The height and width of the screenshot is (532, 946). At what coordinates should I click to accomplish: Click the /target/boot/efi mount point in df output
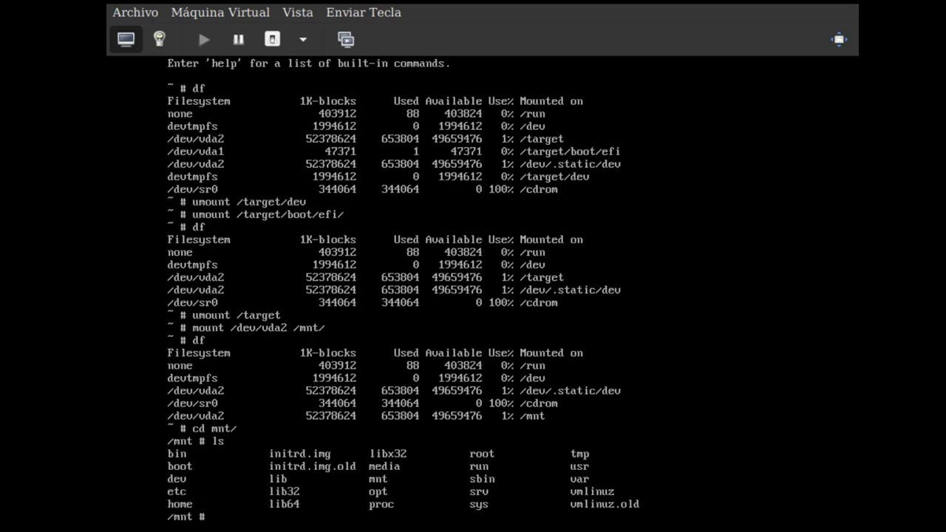pos(570,151)
